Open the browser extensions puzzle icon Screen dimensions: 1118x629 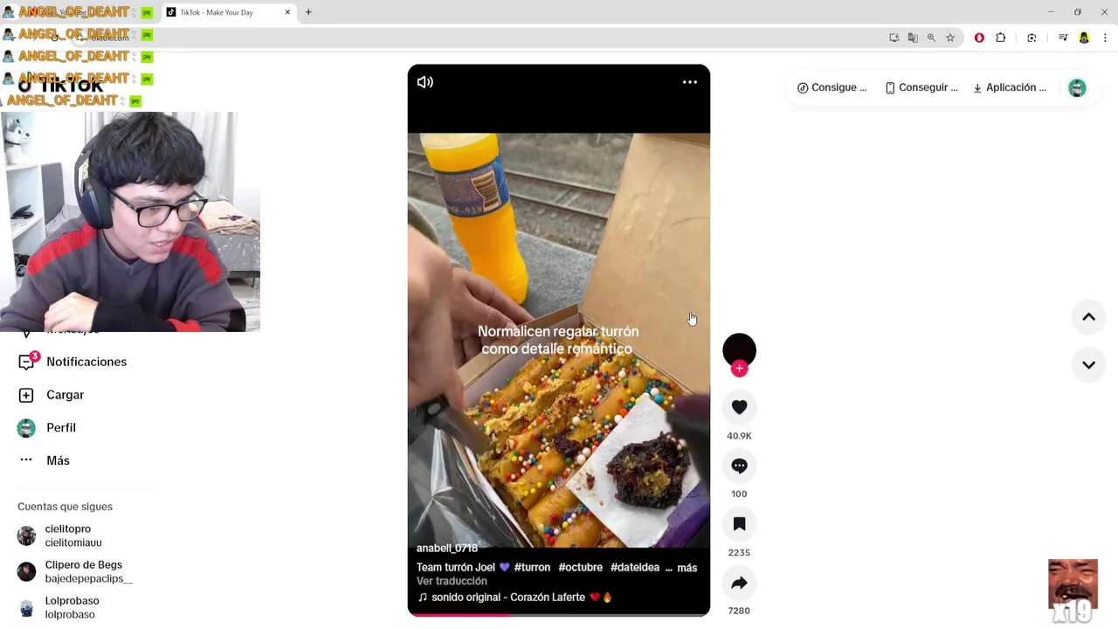pyautogui.click(x=1001, y=38)
